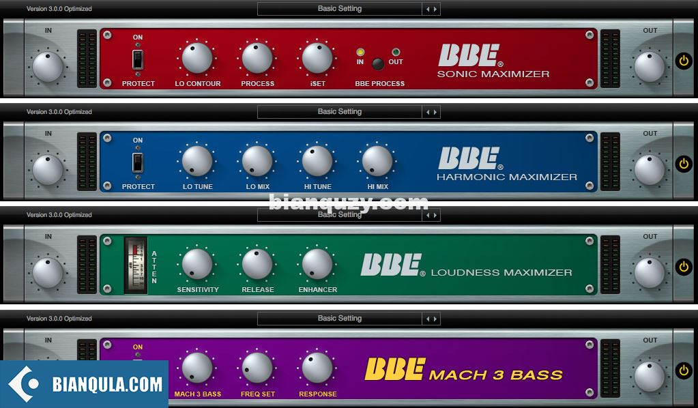This screenshot has height=408, width=698.
Task: Click Harmonic Maximizer output level meter
Action: pyautogui.click(x=610, y=162)
